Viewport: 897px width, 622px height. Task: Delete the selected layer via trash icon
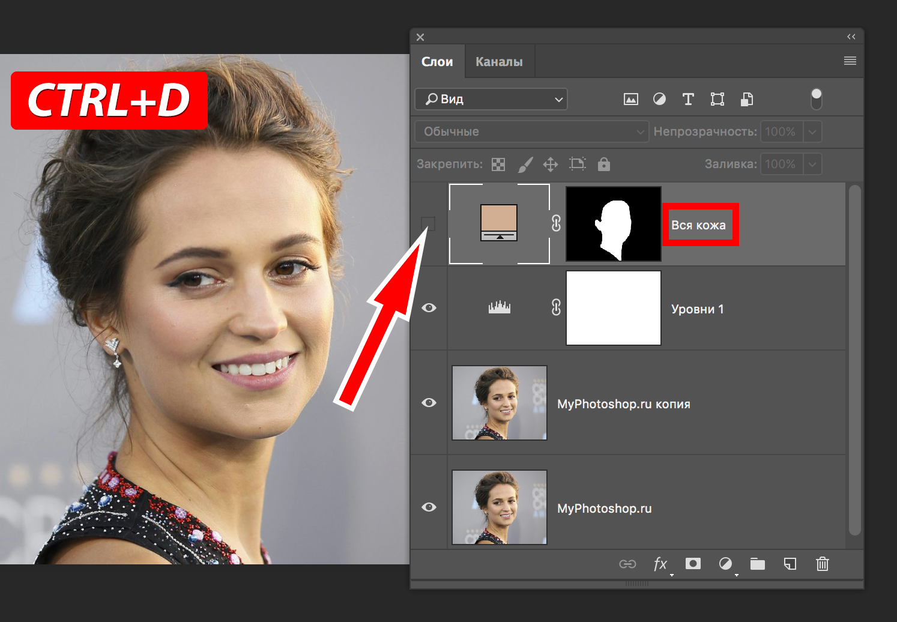[822, 564]
